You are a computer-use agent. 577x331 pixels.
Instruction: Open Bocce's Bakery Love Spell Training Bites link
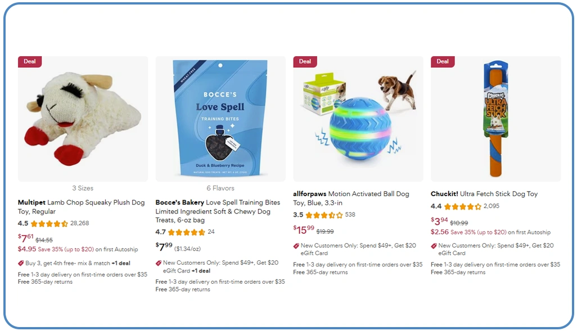coord(218,211)
